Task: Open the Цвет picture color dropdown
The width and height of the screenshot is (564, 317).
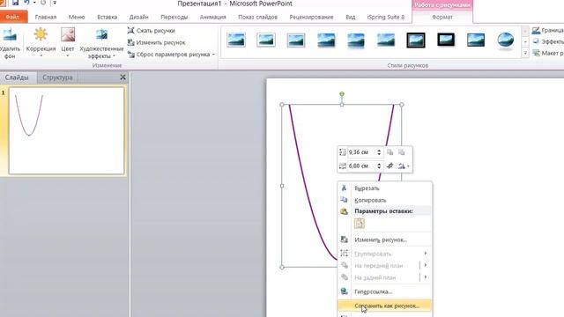Action: pyautogui.click(x=68, y=43)
